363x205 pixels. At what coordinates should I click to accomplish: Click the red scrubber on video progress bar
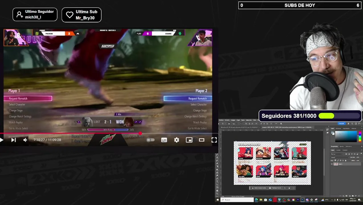tap(140, 133)
